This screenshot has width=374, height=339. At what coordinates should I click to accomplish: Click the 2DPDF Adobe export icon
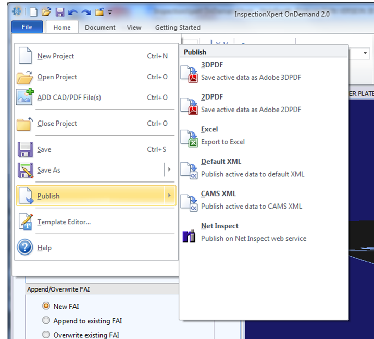(189, 106)
